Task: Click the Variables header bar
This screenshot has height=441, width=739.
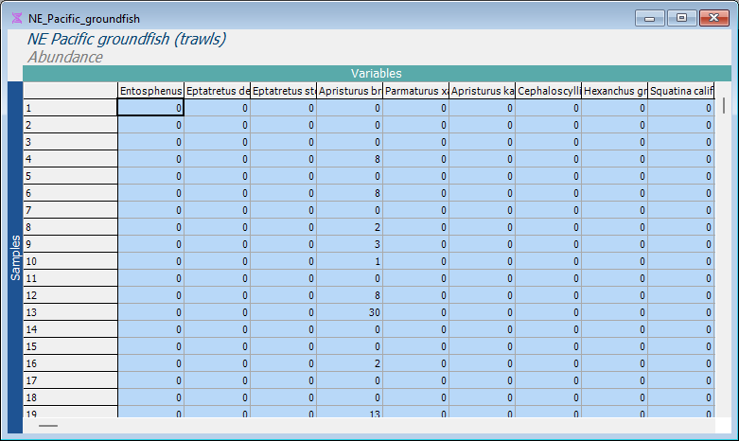Action: pos(376,73)
